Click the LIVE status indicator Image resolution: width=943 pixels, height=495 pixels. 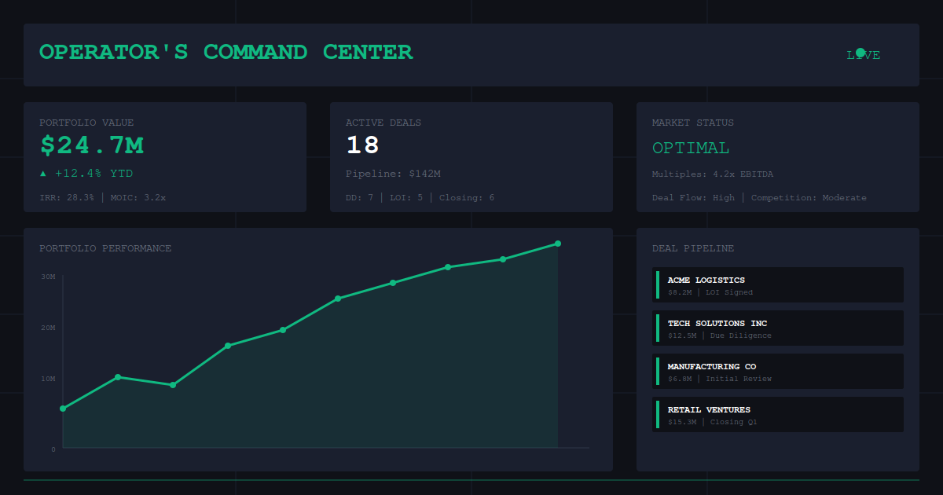click(864, 54)
